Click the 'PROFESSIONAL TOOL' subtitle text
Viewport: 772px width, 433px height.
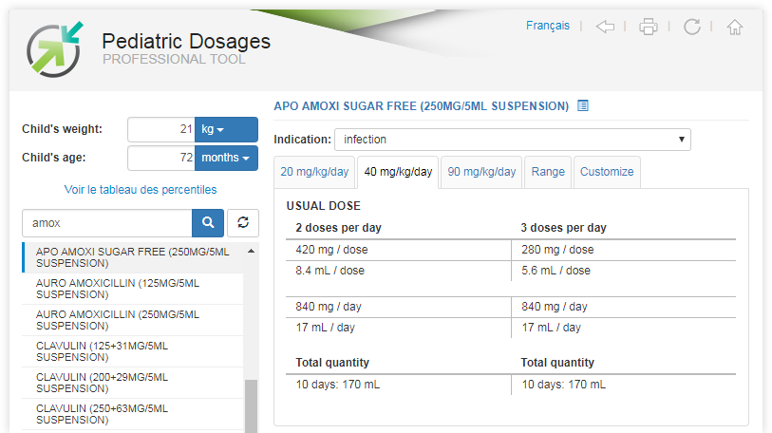pyautogui.click(x=174, y=59)
